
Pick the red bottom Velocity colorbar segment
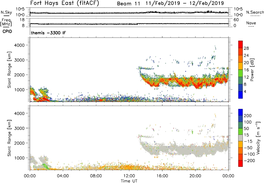[x=241, y=164]
